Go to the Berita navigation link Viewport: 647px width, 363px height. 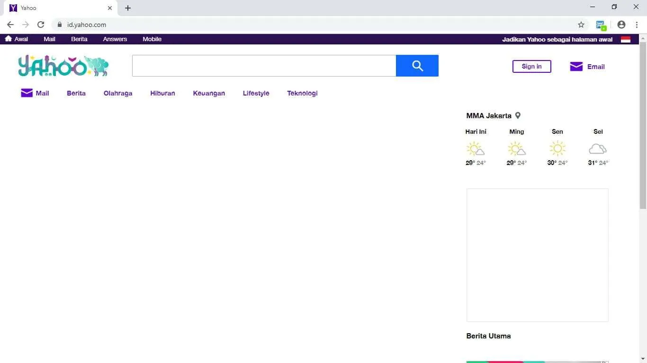click(x=76, y=93)
